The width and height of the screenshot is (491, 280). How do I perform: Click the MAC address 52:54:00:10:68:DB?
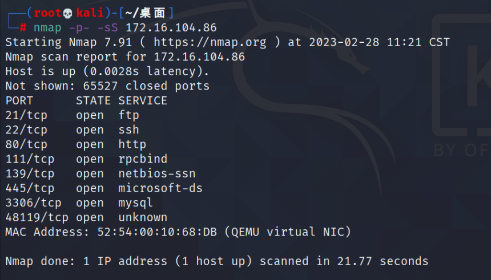[x=157, y=232]
